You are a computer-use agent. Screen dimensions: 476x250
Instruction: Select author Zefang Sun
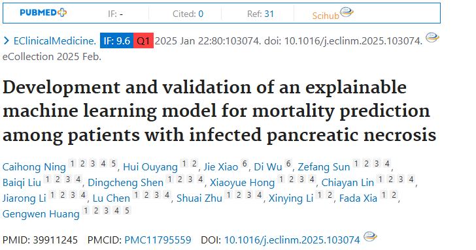tap(324, 167)
